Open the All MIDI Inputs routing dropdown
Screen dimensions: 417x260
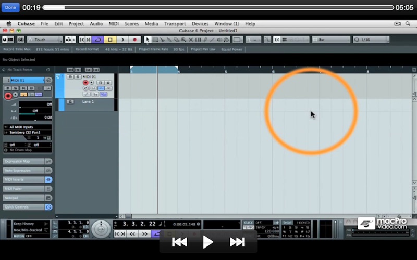click(28, 127)
